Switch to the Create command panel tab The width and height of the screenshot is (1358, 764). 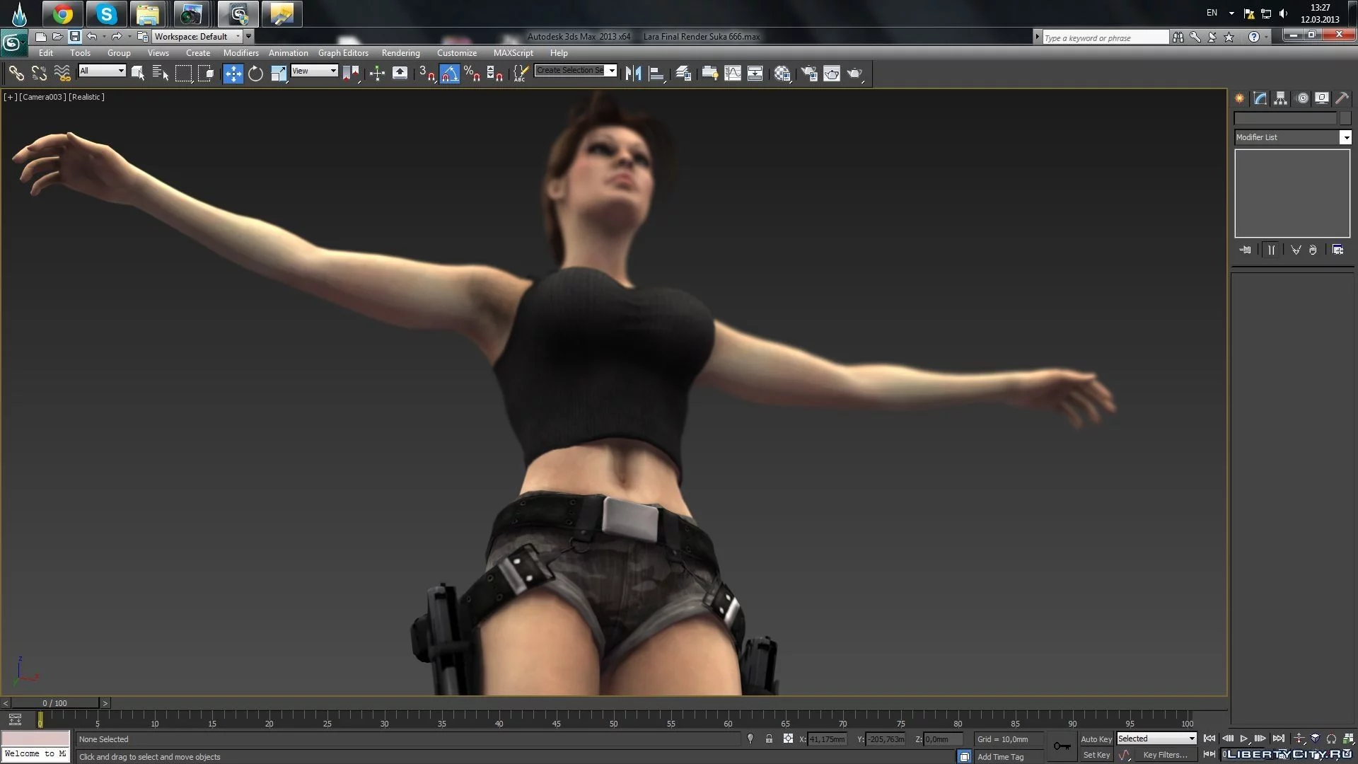pos(1239,98)
